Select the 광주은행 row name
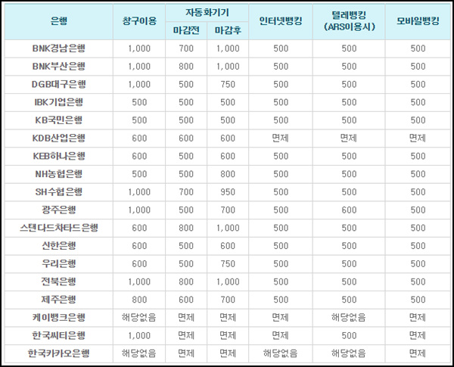 click(59, 210)
